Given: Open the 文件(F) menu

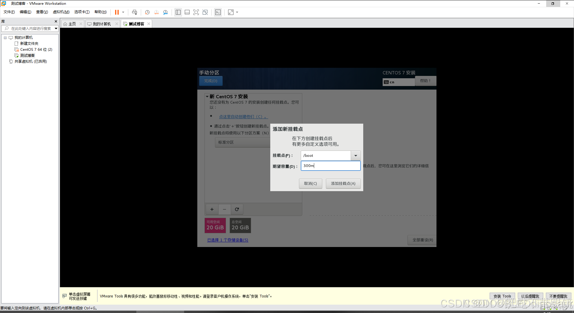Looking at the screenshot, I should [x=9, y=12].
